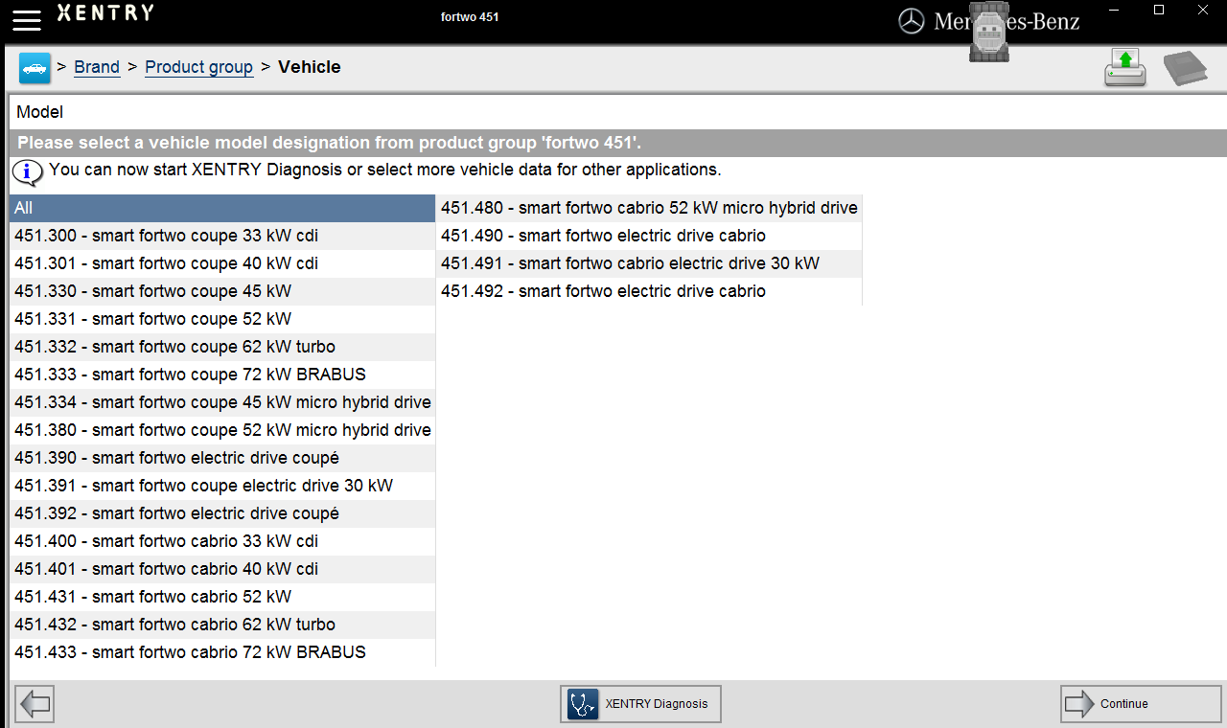The width and height of the screenshot is (1227, 728).
Task: Select 451.391 coupe electric drive 30 kW
Action: [222, 486]
